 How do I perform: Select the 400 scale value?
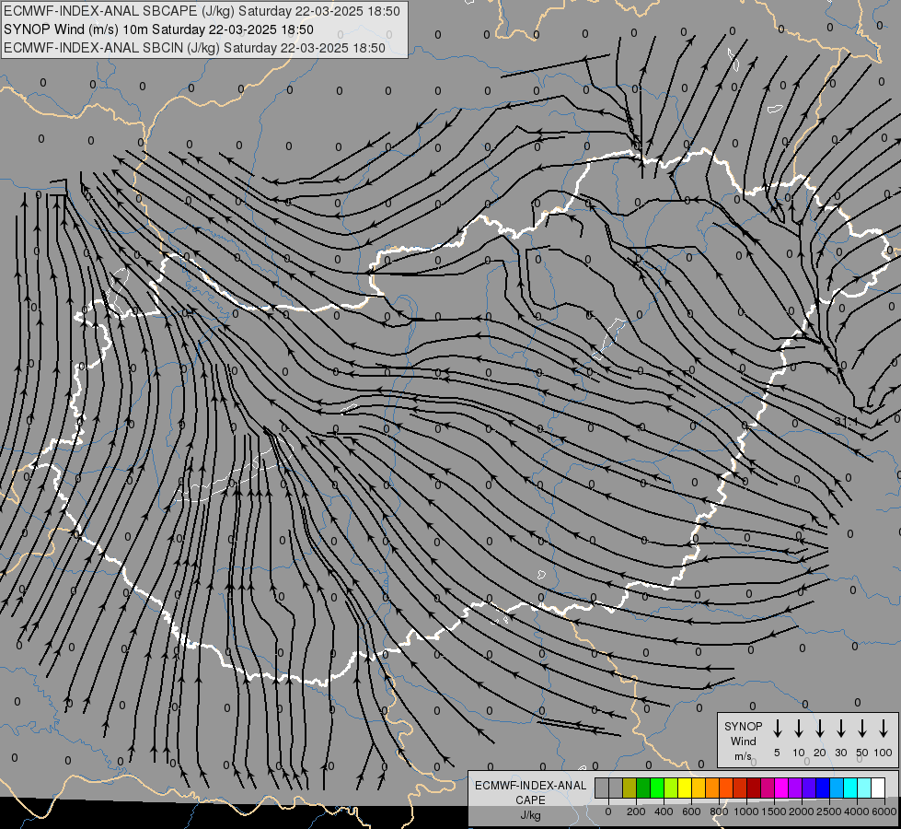point(664,811)
